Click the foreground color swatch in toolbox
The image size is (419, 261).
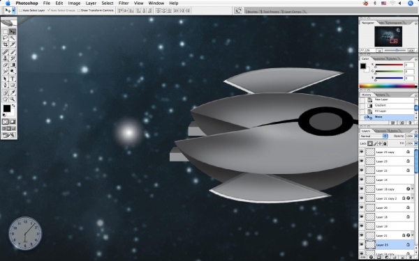tap(7, 109)
